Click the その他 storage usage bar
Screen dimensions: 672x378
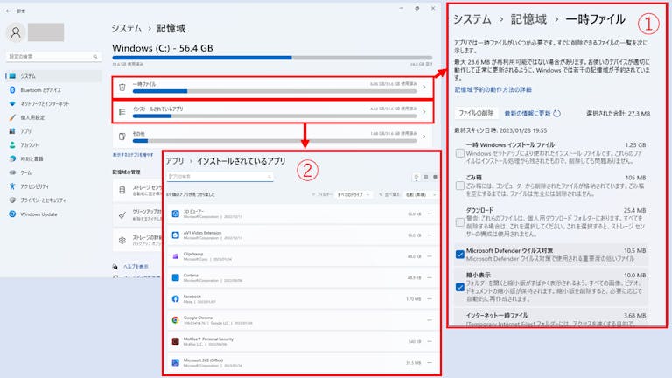(x=275, y=141)
